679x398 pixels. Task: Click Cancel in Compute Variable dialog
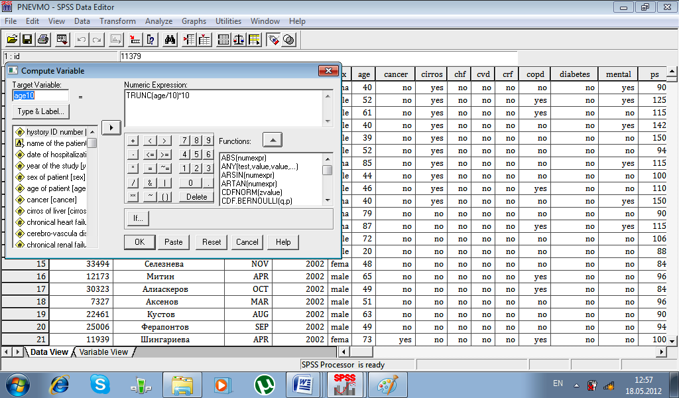[x=247, y=242]
